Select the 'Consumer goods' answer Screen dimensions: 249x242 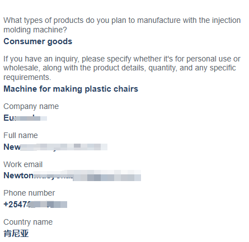38,41
